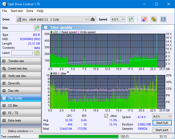Open the Extra tests section
The image size is (175, 139).
click(x=21, y=120)
